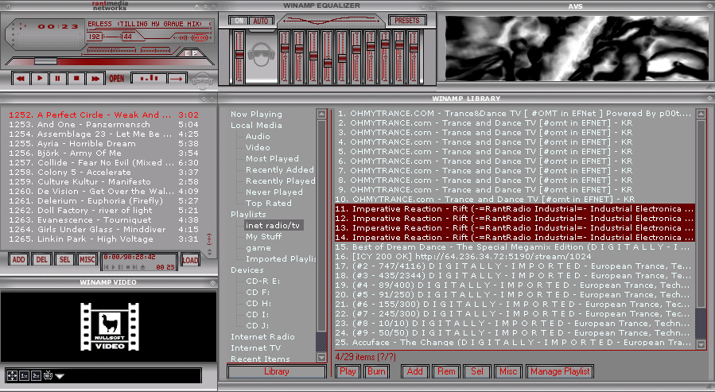
Task: Select the My Stuff playlist
Action: pos(263,237)
